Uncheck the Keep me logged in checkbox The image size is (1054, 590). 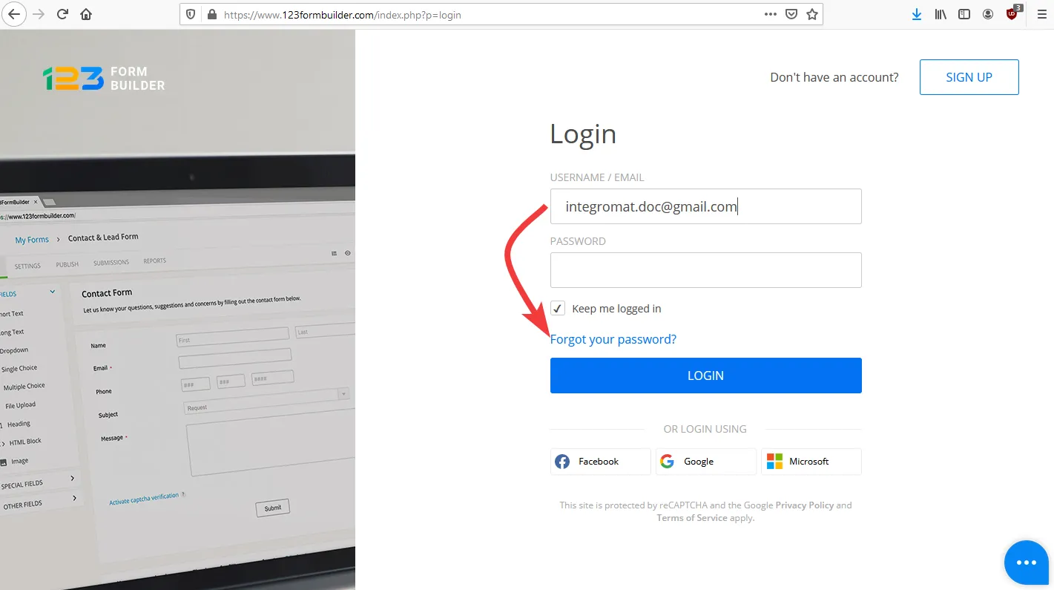pos(558,309)
